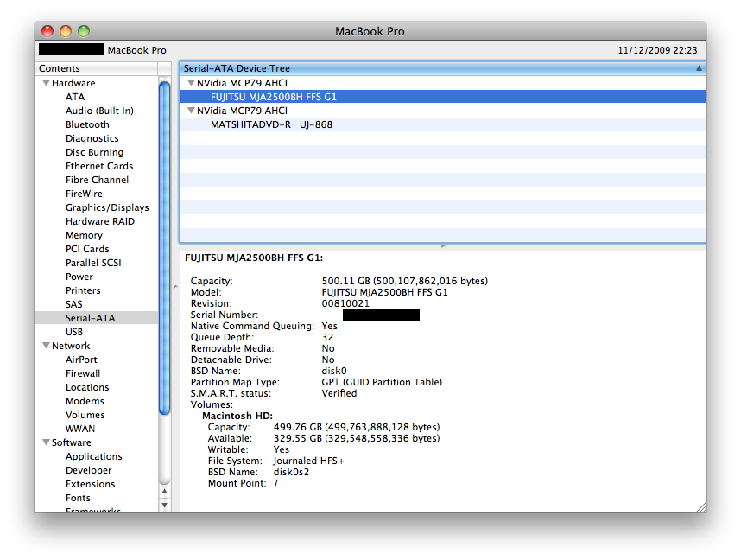Click the sidebar vertical splitter handle
Viewport: 741px width, 560px height.
(175, 287)
